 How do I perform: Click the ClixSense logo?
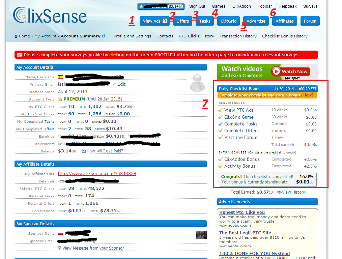[x=49, y=15]
